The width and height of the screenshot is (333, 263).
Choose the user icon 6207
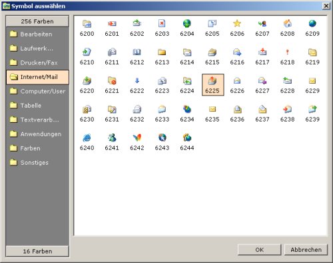click(262, 23)
